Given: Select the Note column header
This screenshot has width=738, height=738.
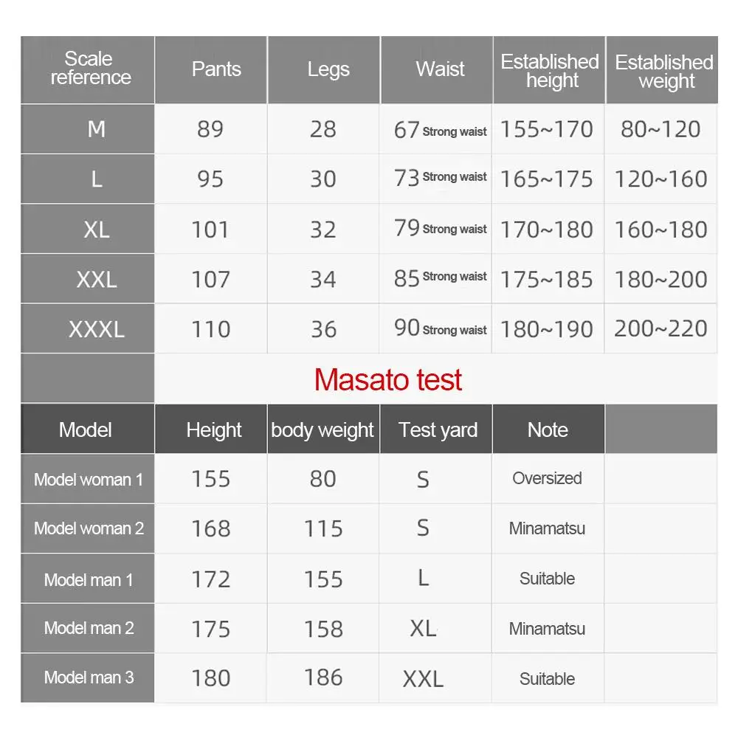Looking at the screenshot, I should pos(548,430).
